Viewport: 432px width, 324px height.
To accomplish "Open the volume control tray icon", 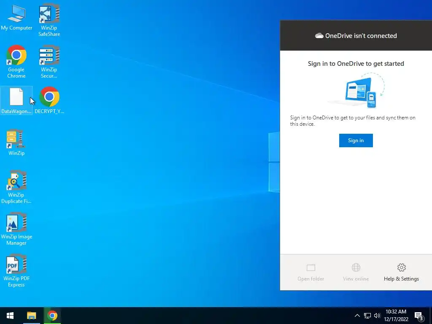I will click(377, 316).
